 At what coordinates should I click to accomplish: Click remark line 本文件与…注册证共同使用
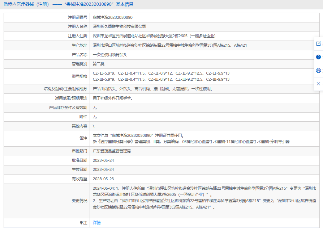[138, 135]
